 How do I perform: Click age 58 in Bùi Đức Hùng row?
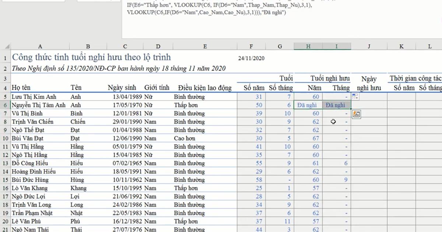[259, 180]
